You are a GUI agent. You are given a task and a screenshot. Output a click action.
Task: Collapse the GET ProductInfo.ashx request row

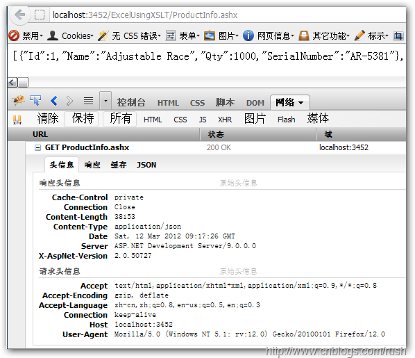[38, 147]
